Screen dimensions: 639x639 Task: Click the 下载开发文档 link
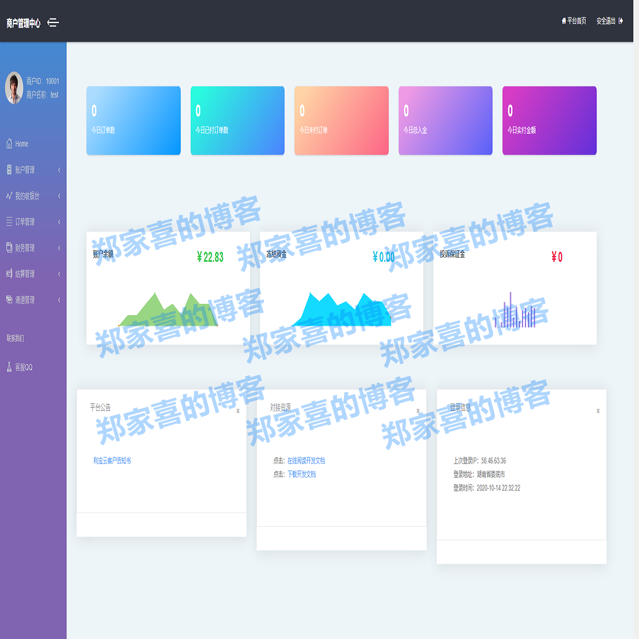[301, 474]
